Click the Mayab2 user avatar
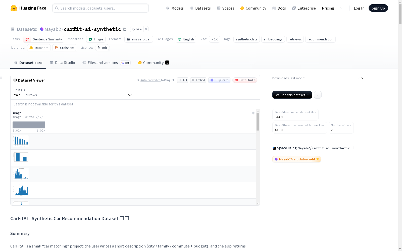402x251 pixels. (42, 29)
